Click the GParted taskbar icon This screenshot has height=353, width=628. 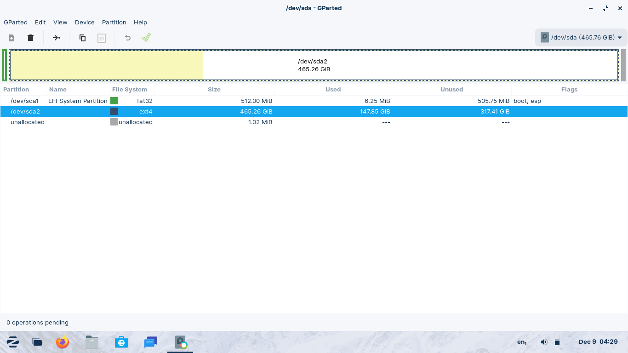180,342
